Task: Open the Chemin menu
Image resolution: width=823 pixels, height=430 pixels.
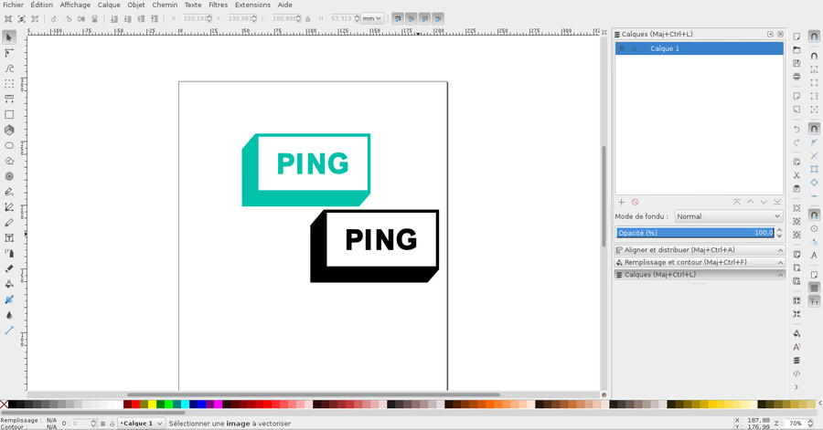Action: pos(165,5)
